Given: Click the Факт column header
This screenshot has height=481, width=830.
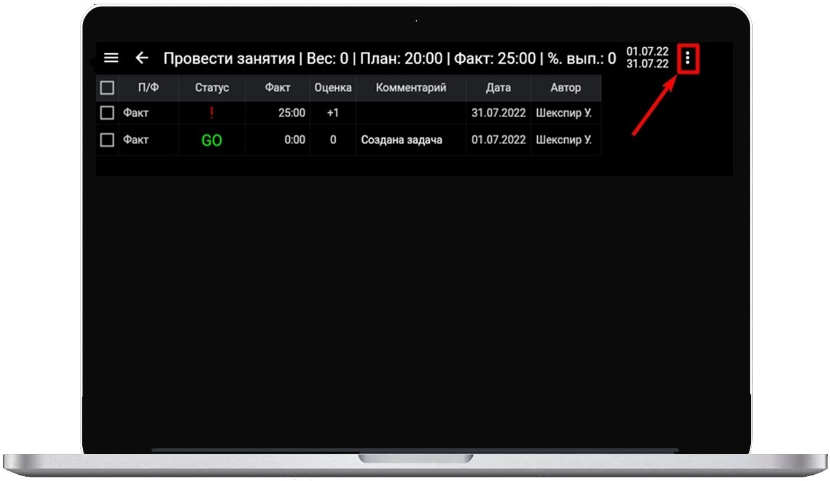Looking at the screenshot, I should tap(277, 88).
